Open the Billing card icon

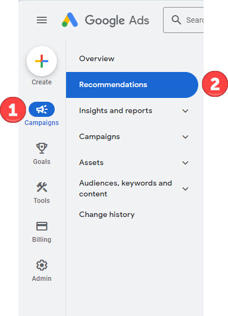(x=42, y=226)
